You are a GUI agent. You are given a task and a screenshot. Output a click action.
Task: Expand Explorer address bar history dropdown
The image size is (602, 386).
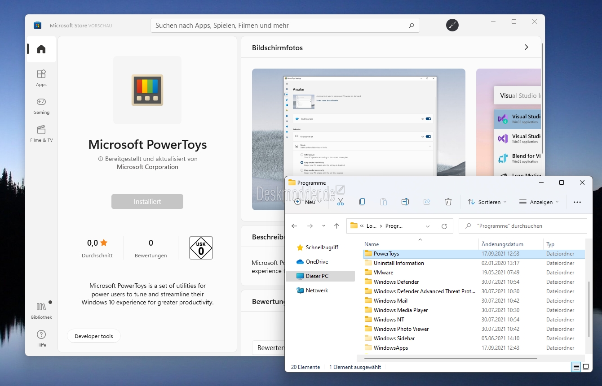click(x=428, y=226)
